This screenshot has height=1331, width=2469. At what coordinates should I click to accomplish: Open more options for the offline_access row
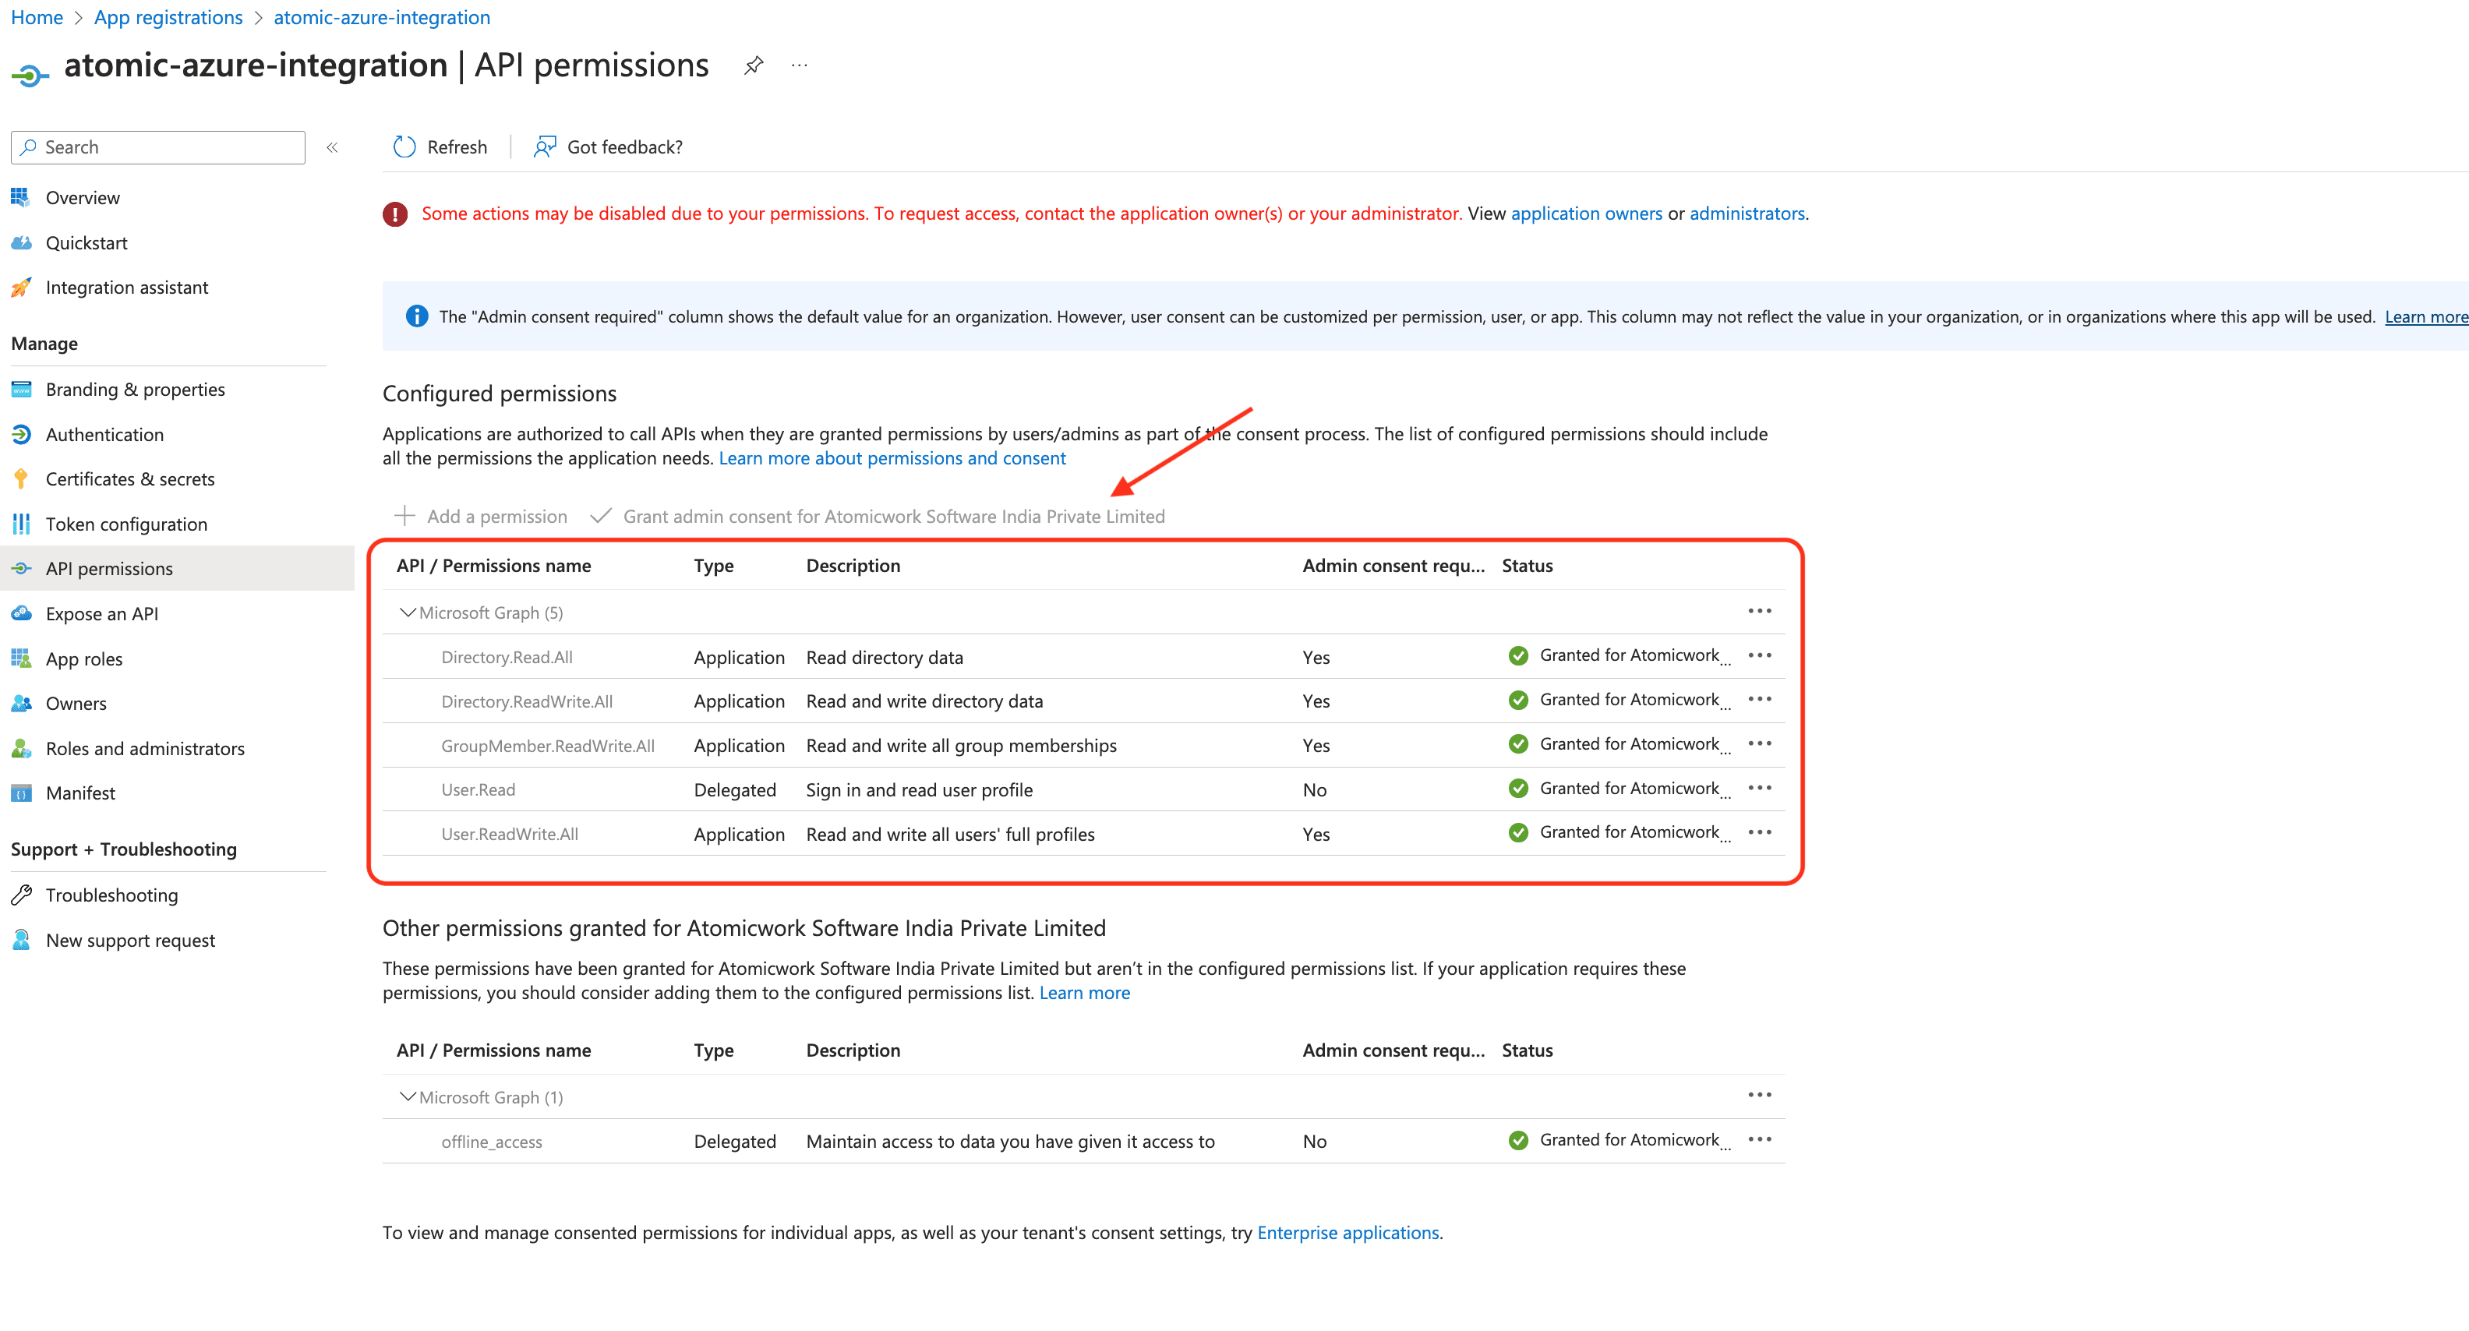[1759, 1139]
